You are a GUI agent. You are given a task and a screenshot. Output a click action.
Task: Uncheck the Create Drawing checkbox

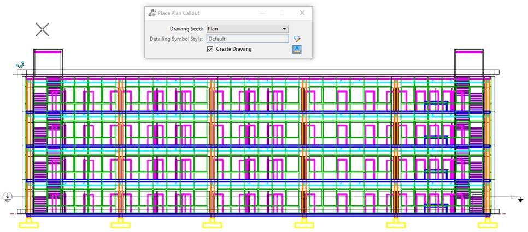[x=210, y=50]
